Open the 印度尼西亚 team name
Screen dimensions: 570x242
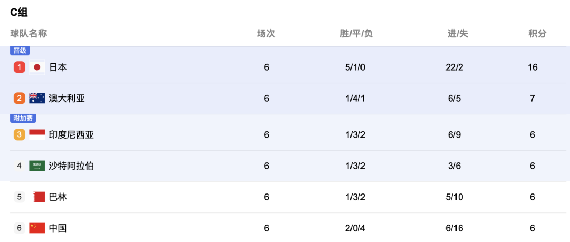point(71,134)
